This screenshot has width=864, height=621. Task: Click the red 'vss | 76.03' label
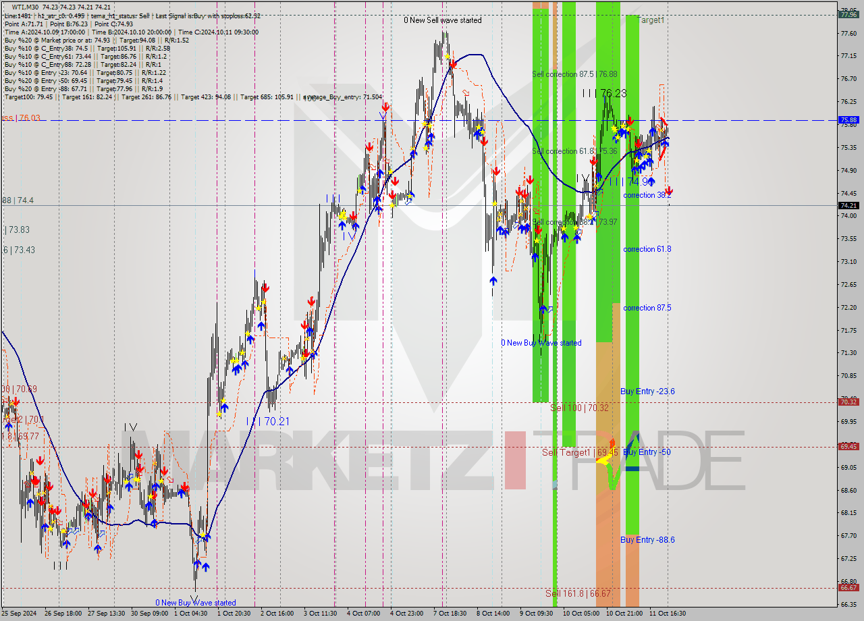pyautogui.click(x=21, y=118)
